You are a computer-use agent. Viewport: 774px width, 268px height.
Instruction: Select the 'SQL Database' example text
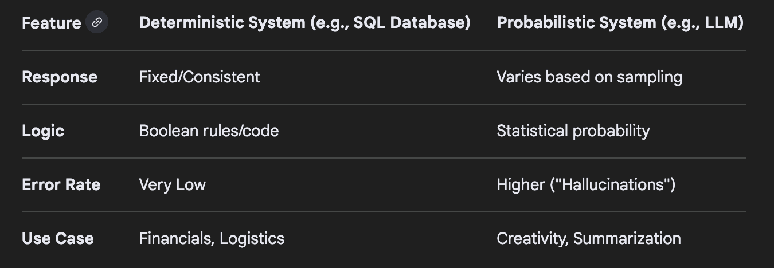pos(410,23)
